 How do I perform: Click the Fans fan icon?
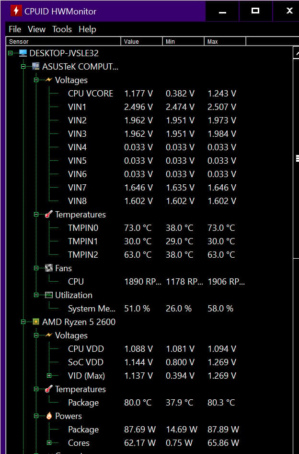click(x=48, y=268)
